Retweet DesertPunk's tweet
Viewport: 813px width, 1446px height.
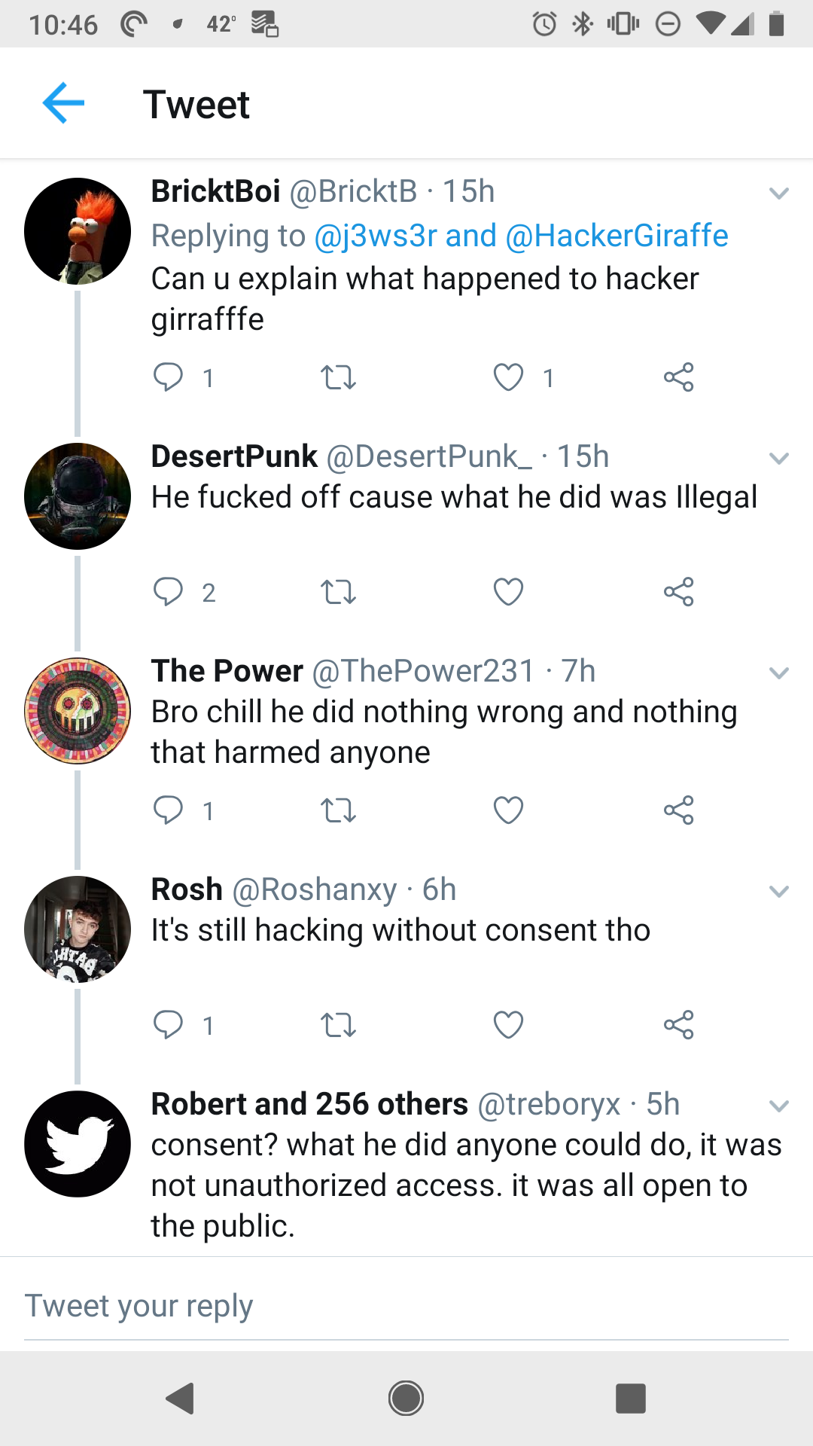coord(338,592)
